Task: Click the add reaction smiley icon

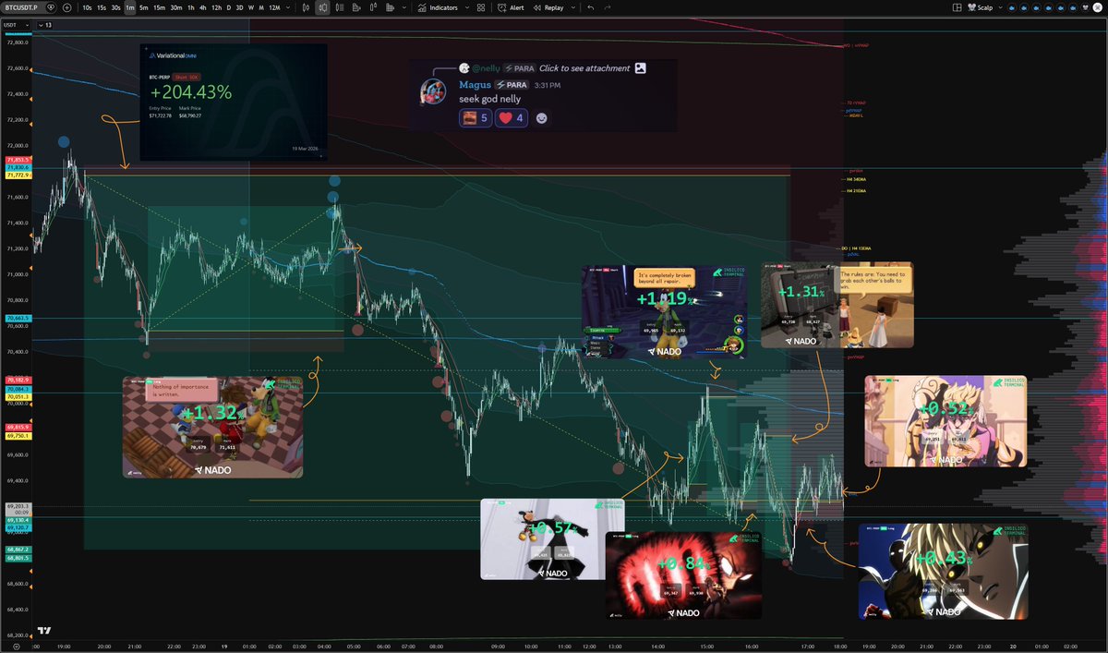Action: click(542, 118)
